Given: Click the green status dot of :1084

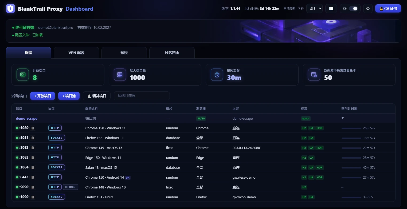Looking at the screenshot, I should coord(17,168).
